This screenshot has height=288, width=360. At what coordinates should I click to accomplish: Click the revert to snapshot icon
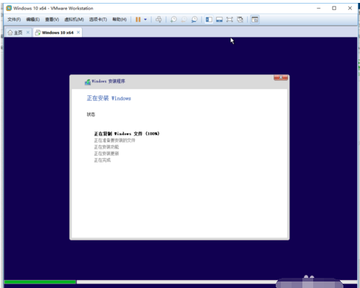[184, 19]
